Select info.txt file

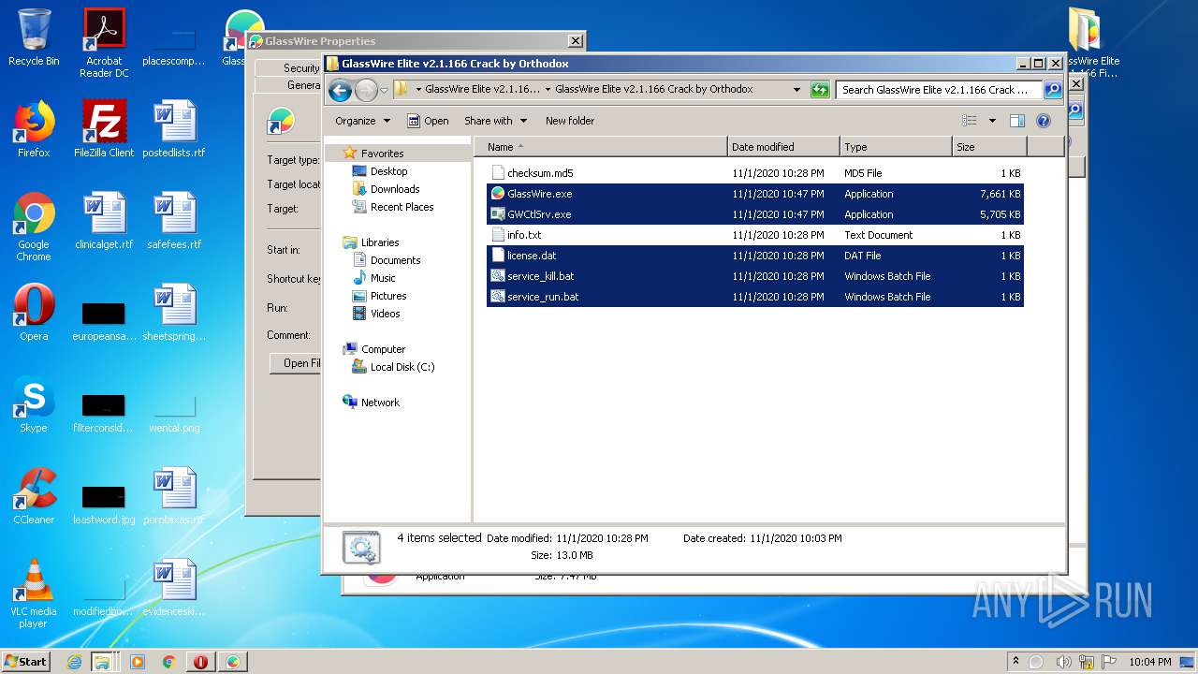coord(755,235)
